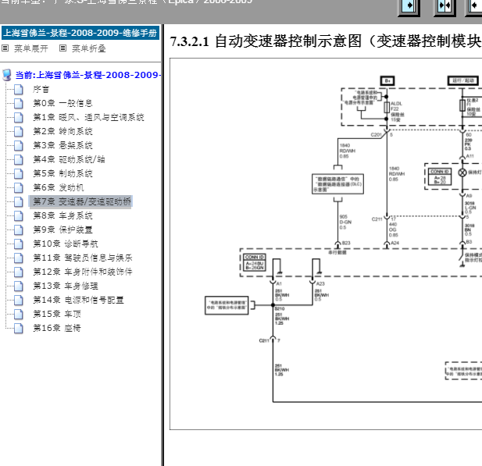Click the transmission module CONN ID box
482x466 pixels.
[255, 262]
